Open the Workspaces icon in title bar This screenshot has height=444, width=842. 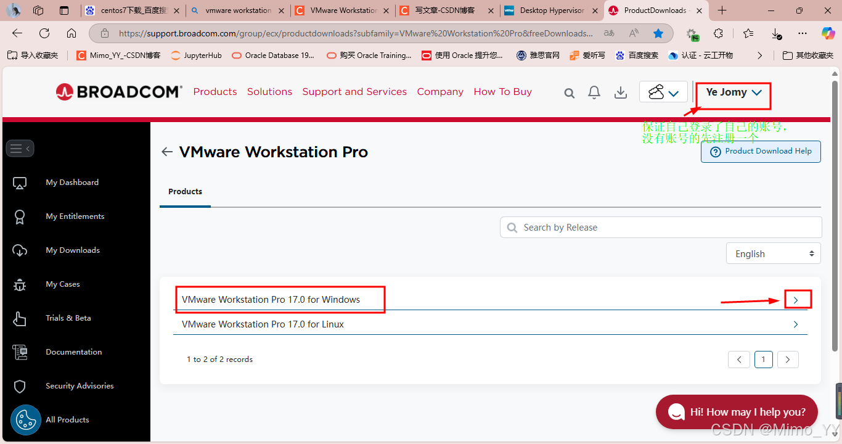click(38, 10)
